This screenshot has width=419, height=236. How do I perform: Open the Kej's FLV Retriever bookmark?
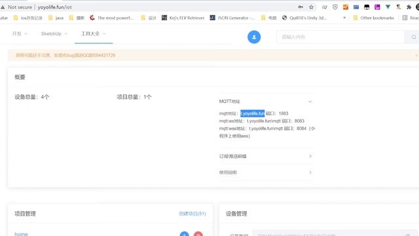(x=183, y=18)
